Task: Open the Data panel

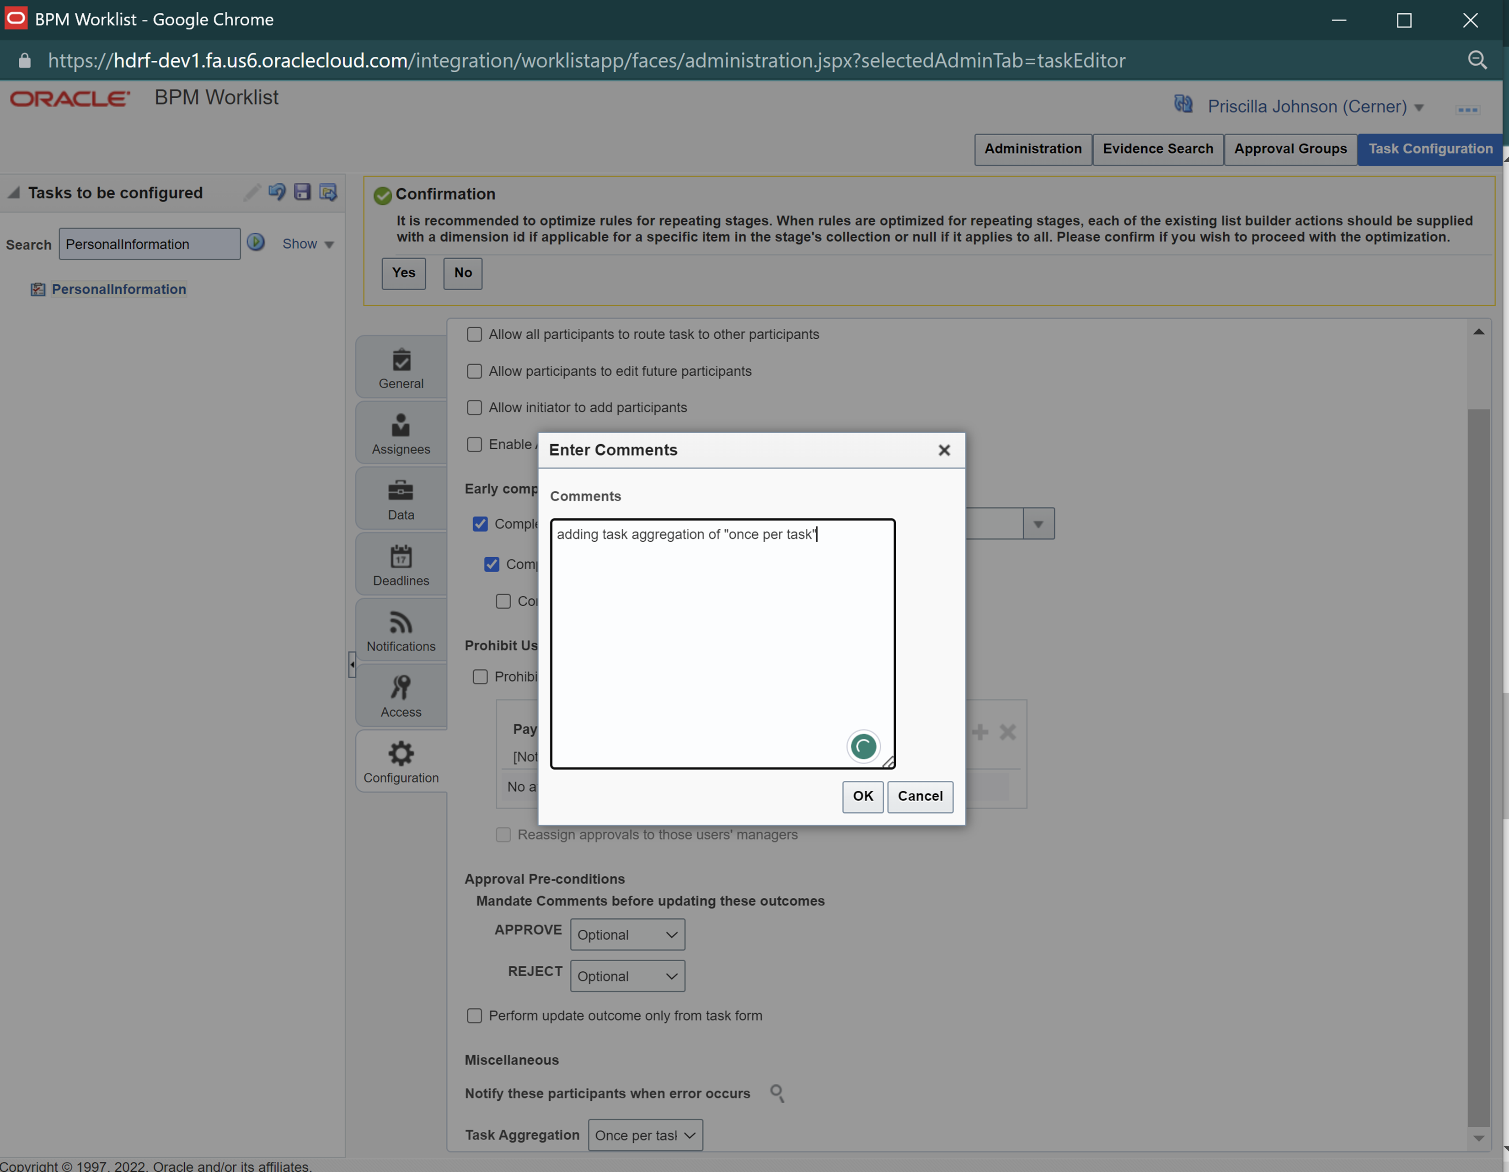Action: [x=401, y=498]
